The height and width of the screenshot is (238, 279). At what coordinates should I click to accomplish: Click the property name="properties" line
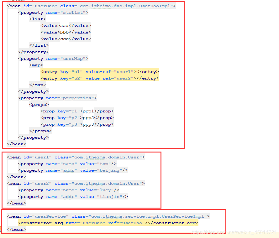(57, 98)
